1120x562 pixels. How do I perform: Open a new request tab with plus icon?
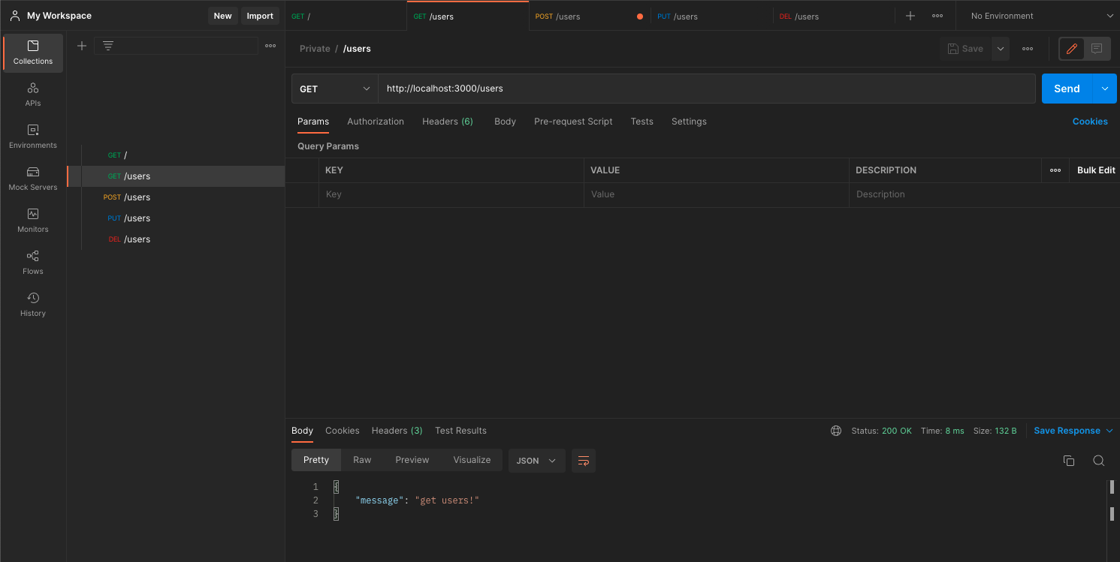click(x=910, y=16)
